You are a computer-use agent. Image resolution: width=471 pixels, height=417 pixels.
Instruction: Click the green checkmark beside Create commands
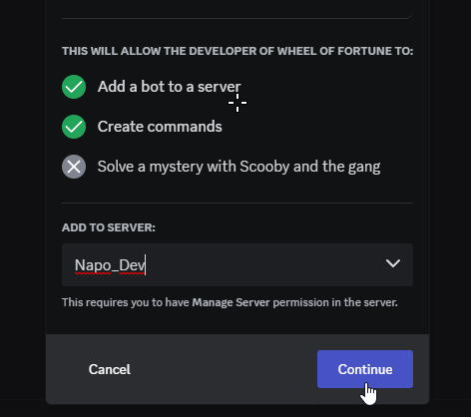click(74, 127)
